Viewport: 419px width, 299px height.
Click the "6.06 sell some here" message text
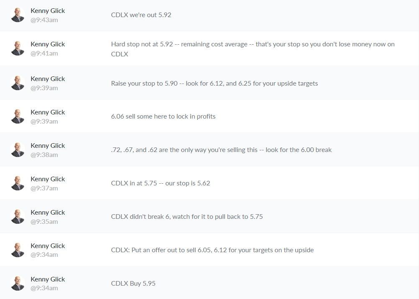(164, 117)
